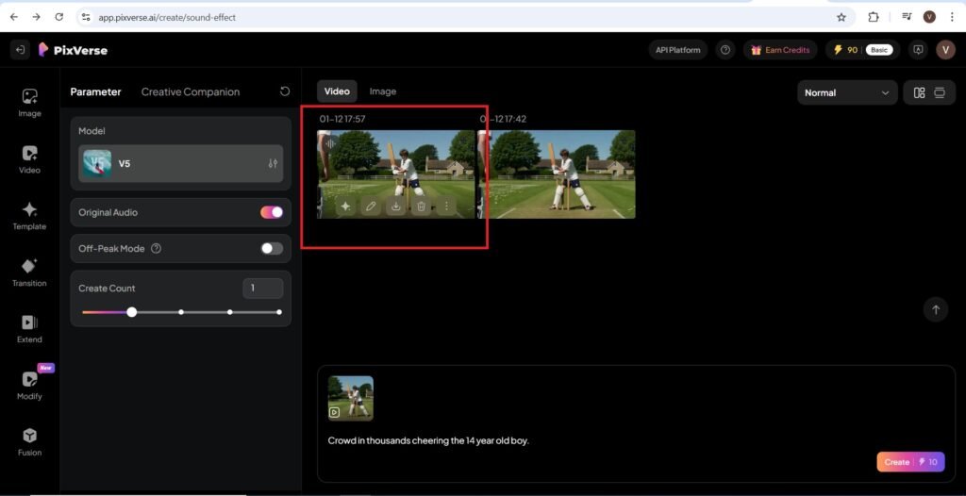Image resolution: width=966 pixels, height=496 pixels.
Task: Click the Create Count slider handle
Action: point(132,312)
